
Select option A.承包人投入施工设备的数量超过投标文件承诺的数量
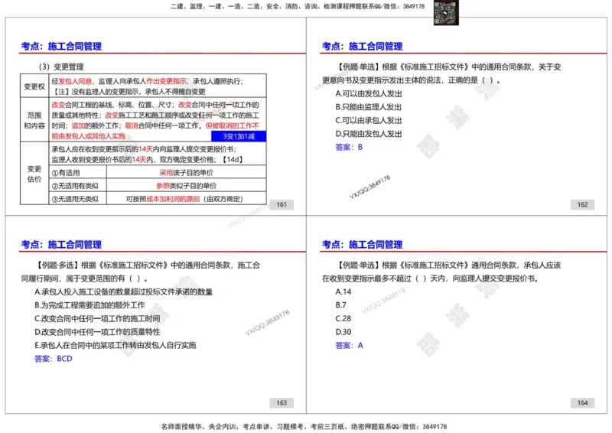(x=123, y=292)
